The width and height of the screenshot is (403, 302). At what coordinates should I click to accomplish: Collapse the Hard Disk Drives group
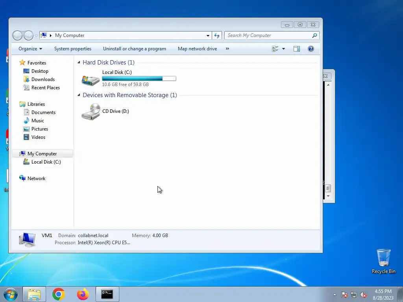click(79, 63)
